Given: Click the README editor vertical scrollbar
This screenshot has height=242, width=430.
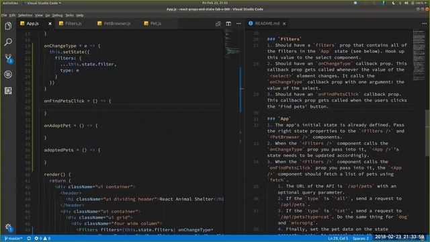Looking at the screenshot, I should 427,133.
